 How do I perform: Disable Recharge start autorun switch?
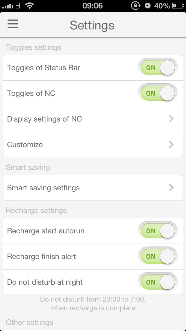158,231
